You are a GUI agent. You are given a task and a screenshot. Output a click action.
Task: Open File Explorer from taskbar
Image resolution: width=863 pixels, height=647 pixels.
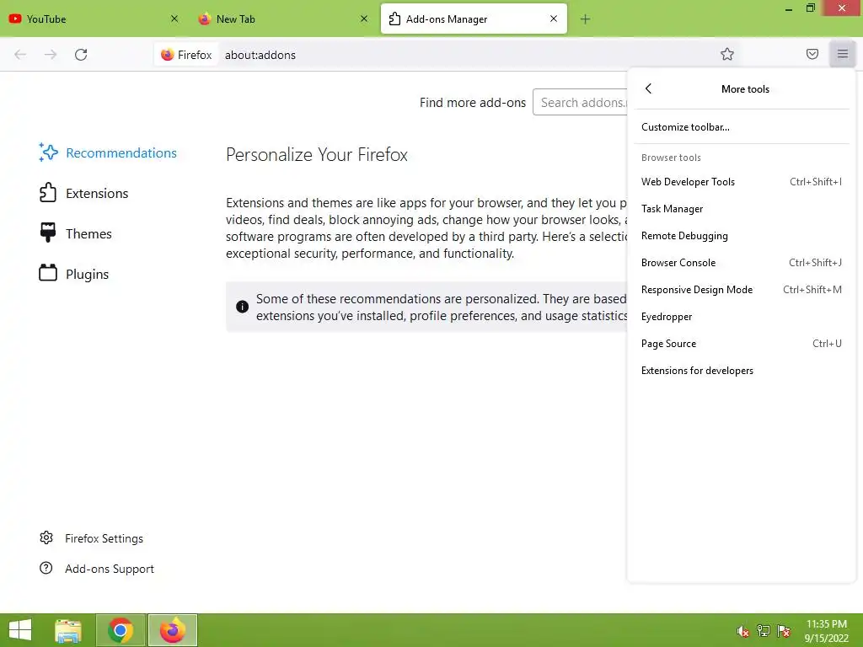click(68, 630)
